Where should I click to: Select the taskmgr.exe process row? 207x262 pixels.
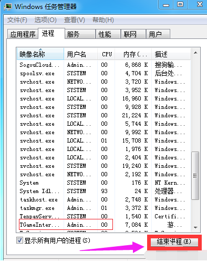103,208
